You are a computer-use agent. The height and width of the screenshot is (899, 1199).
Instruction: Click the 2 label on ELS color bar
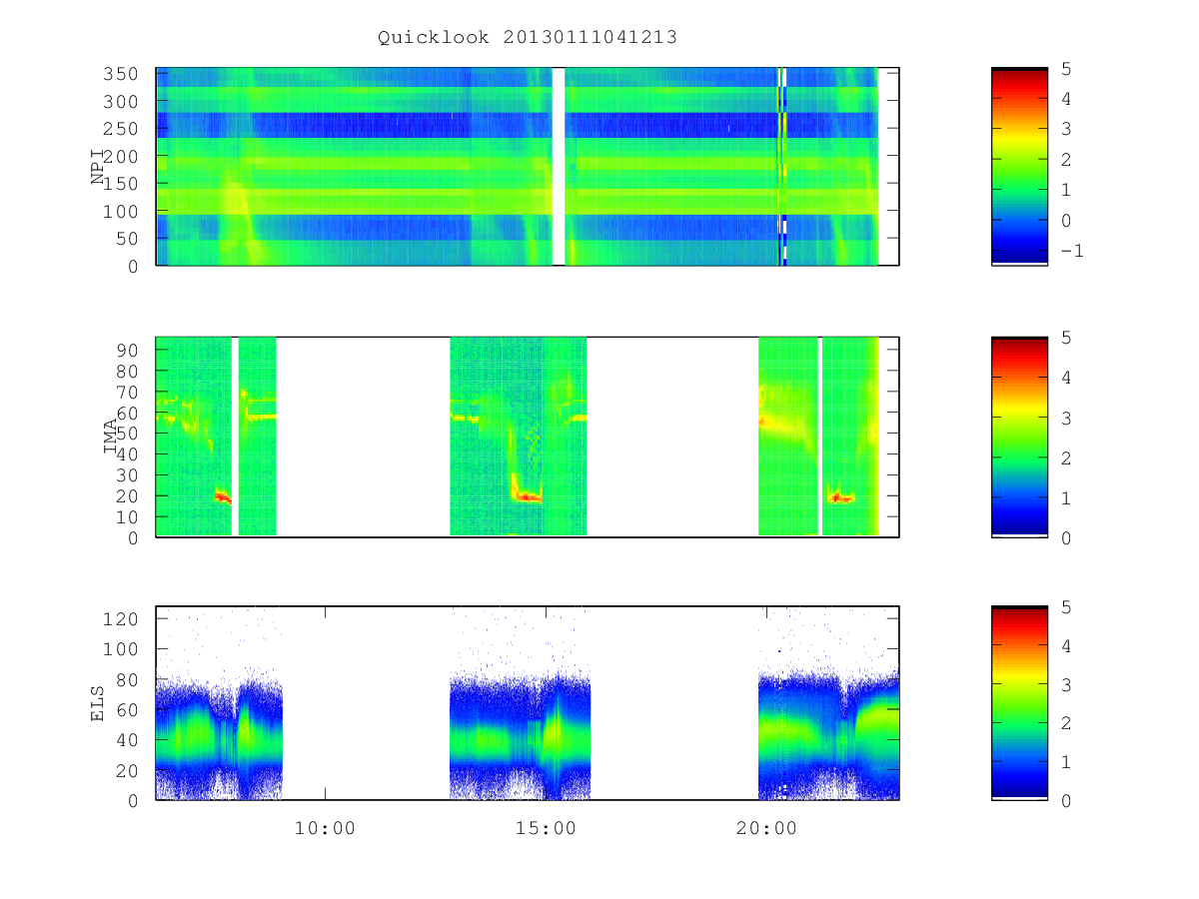pyautogui.click(x=1065, y=722)
